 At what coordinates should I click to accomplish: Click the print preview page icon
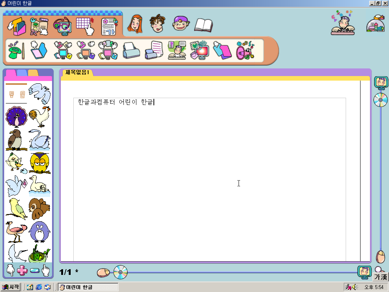154,50
